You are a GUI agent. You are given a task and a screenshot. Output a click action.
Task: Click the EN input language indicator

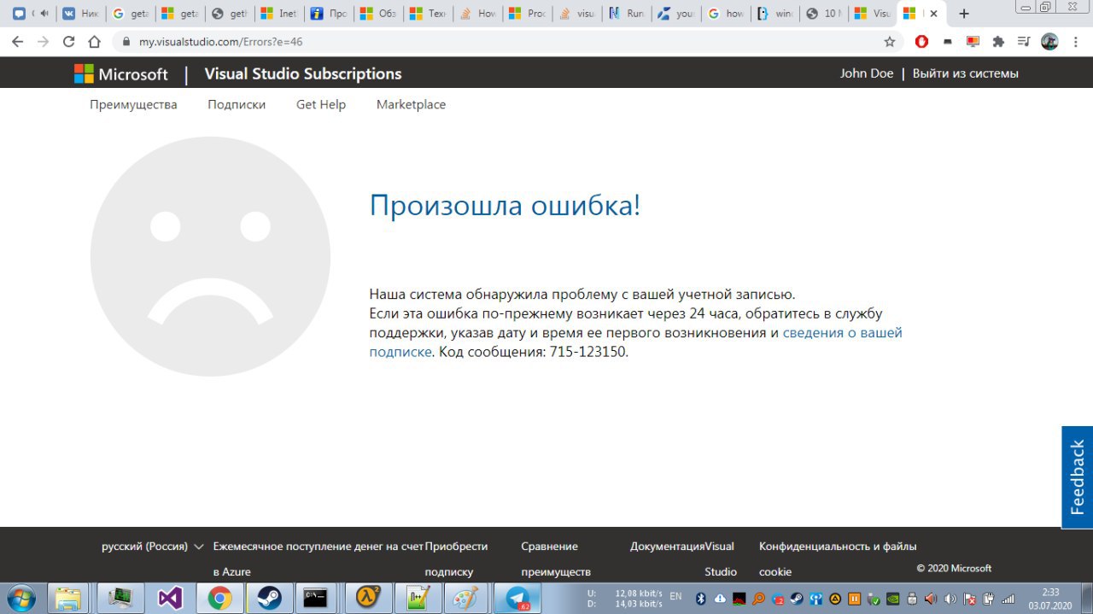675,596
